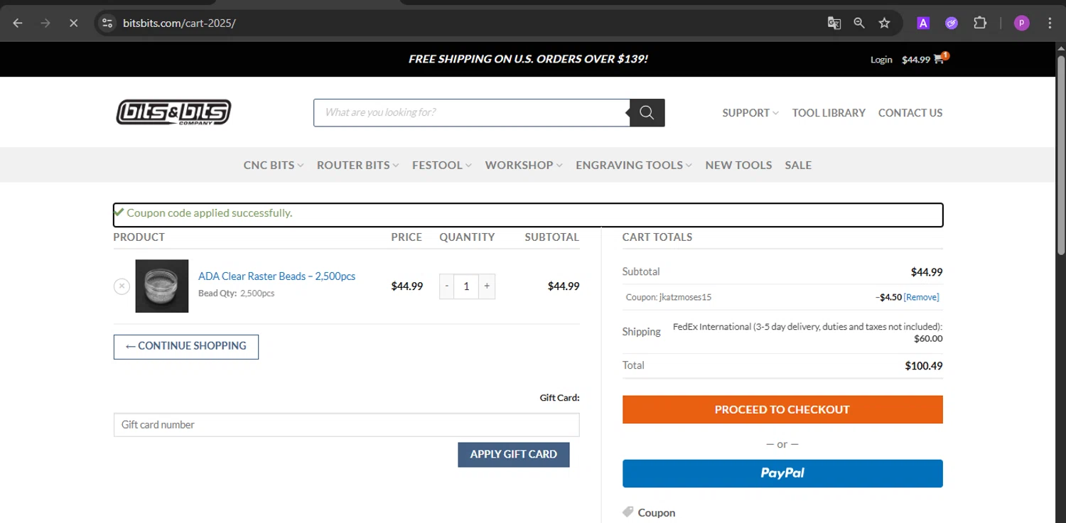The width and height of the screenshot is (1066, 523).
Task: Click Continue Shopping button
Action: tap(186, 347)
